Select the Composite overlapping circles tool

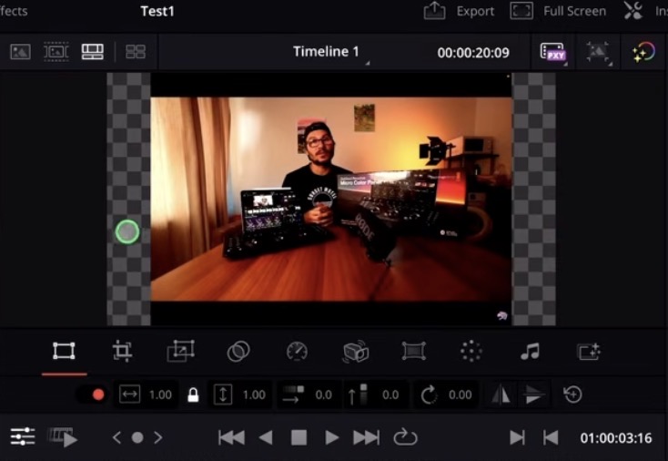coord(238,352)
